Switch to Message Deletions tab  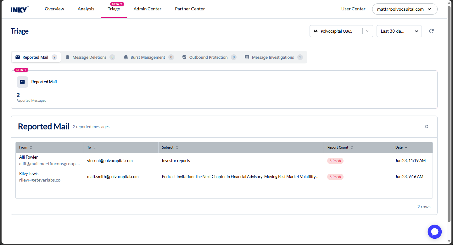(x=90, y=57)
